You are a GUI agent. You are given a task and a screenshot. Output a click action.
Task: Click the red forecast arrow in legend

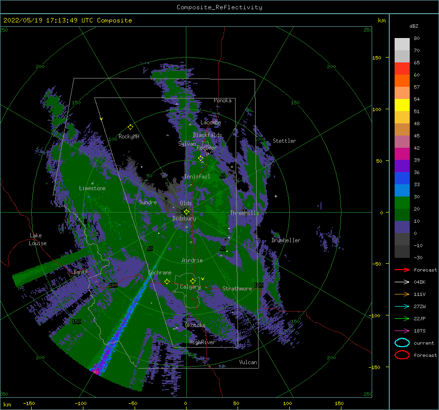pyautogui.click(x=402, y=270)
